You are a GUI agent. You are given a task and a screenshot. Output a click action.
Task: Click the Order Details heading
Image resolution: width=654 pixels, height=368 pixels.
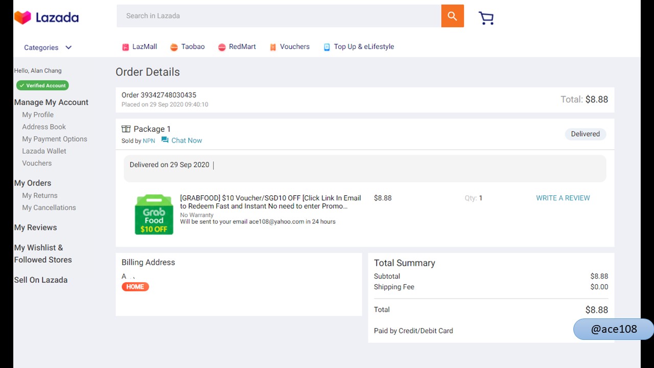[148, 72]
